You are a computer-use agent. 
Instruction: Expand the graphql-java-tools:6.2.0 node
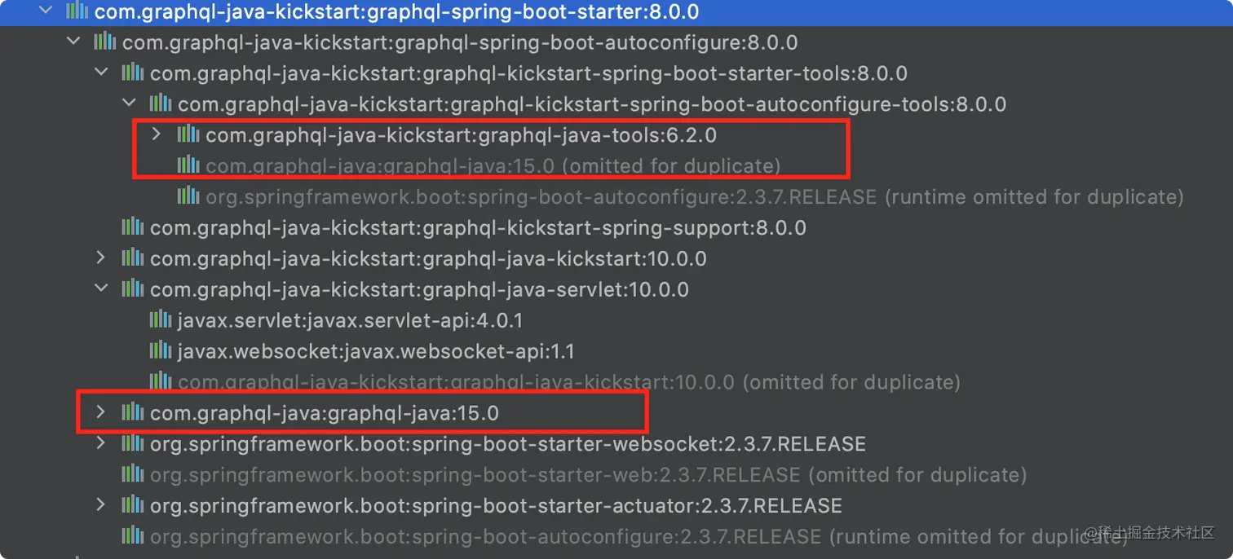tap(156, 134)
